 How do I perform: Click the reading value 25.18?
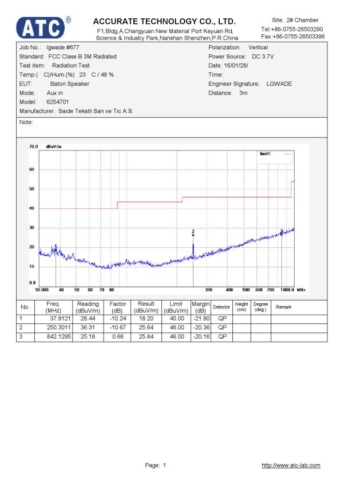88,336
